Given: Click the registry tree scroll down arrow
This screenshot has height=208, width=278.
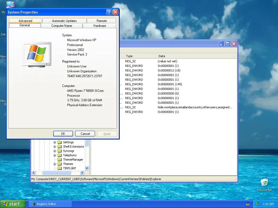Looking at the screenshot, I should click(87, 168).
